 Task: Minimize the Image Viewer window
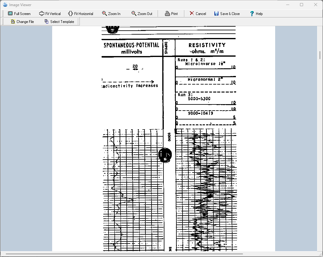pyautogui.click(x=288, y=5)
